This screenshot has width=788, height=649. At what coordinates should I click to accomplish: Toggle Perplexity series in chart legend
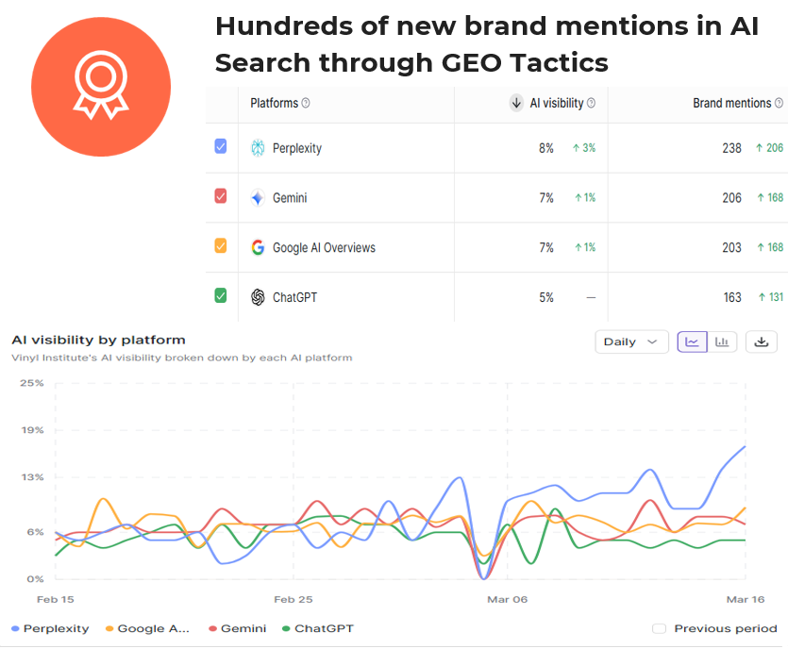coord(50,628)
